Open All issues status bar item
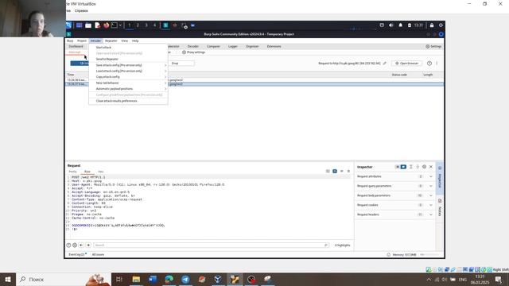Image resolution: width=509 pixels, height=286 pixels. point(98,254)
